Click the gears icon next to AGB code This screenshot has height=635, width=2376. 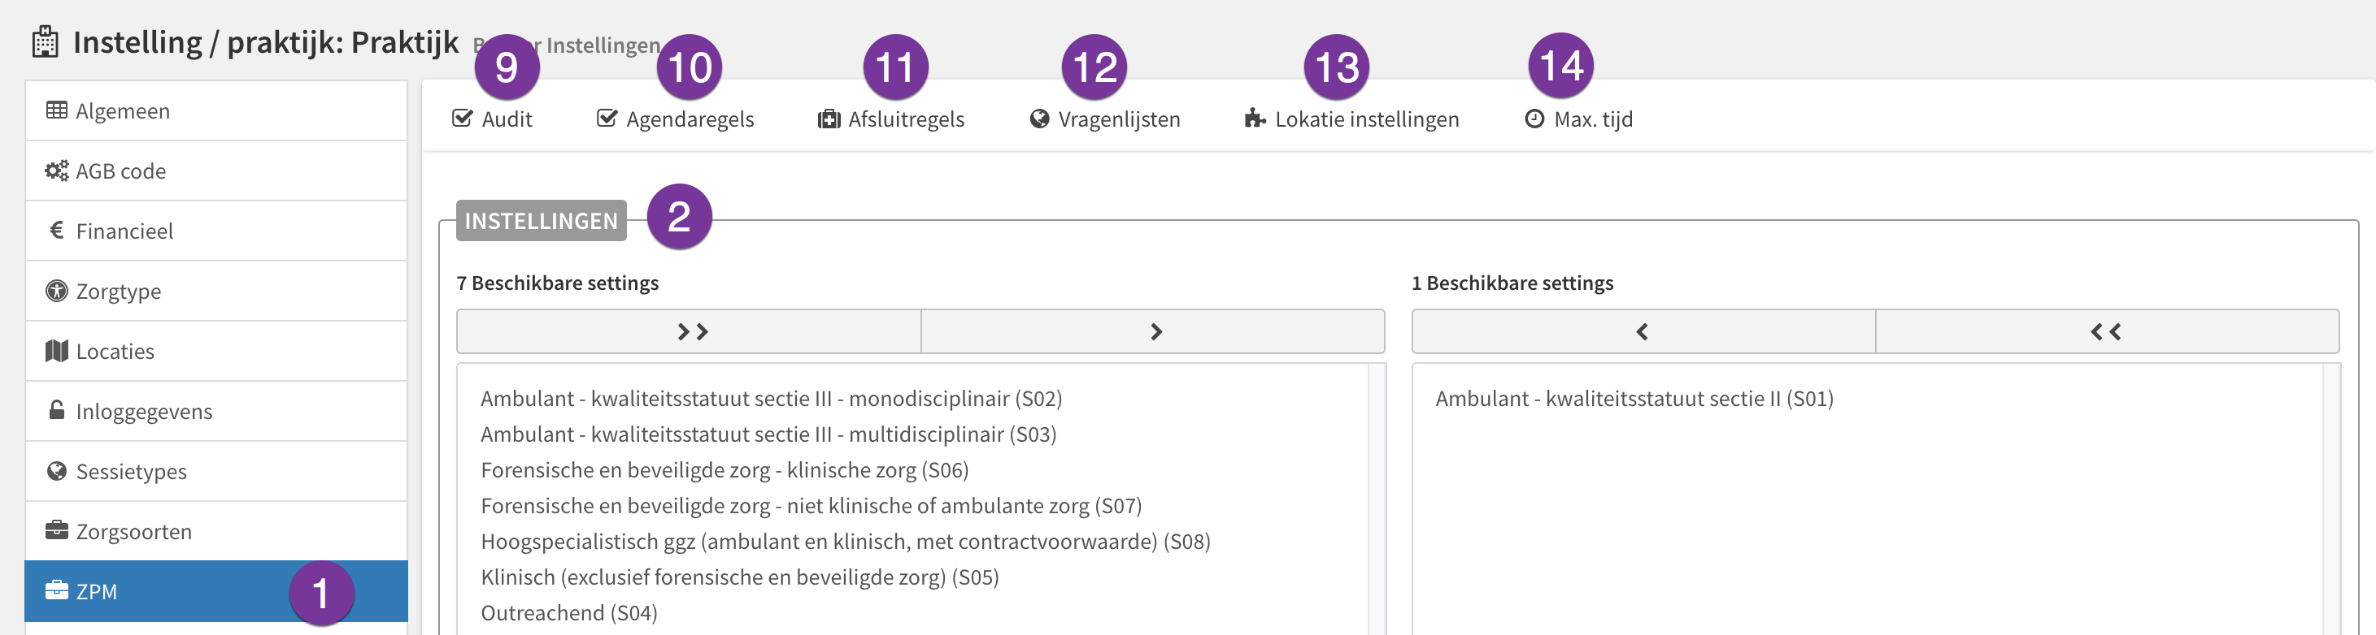(56, 171)
